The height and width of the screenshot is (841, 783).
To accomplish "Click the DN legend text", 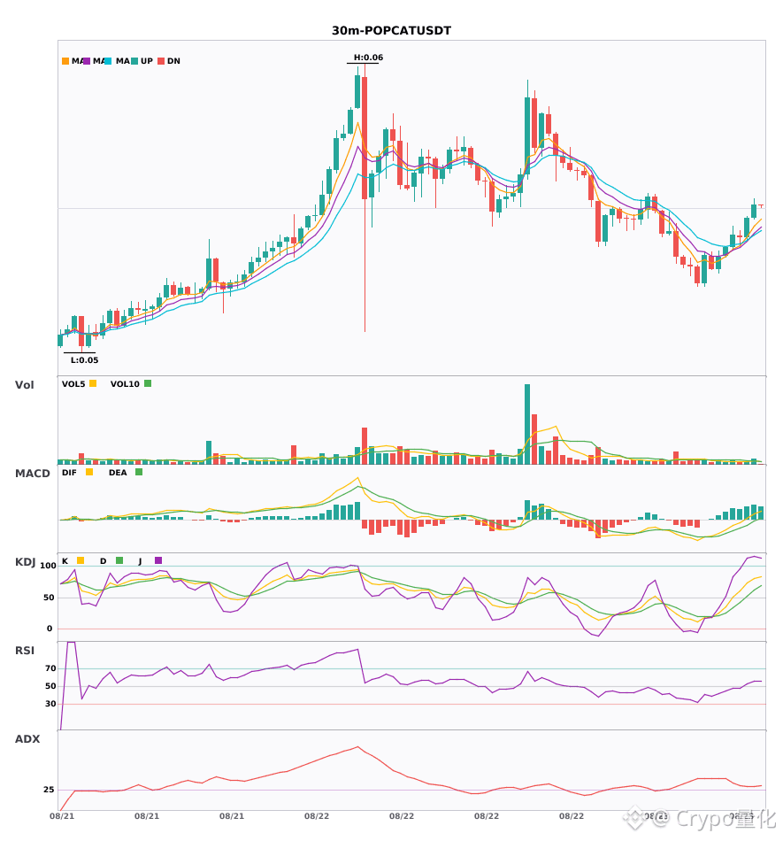I will coord(173,61).
